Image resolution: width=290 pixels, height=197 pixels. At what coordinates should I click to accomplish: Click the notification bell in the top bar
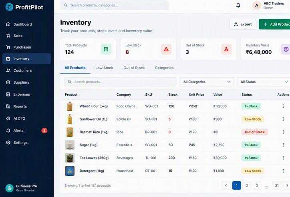[x=238, y=5]
